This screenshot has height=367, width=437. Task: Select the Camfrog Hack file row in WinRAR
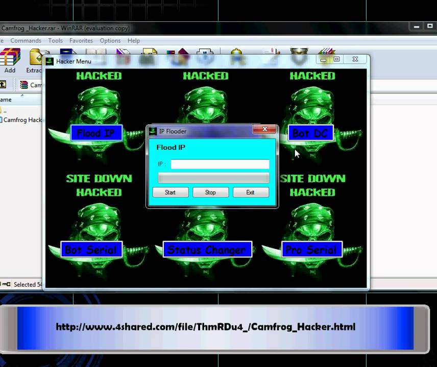coord(21,120)
